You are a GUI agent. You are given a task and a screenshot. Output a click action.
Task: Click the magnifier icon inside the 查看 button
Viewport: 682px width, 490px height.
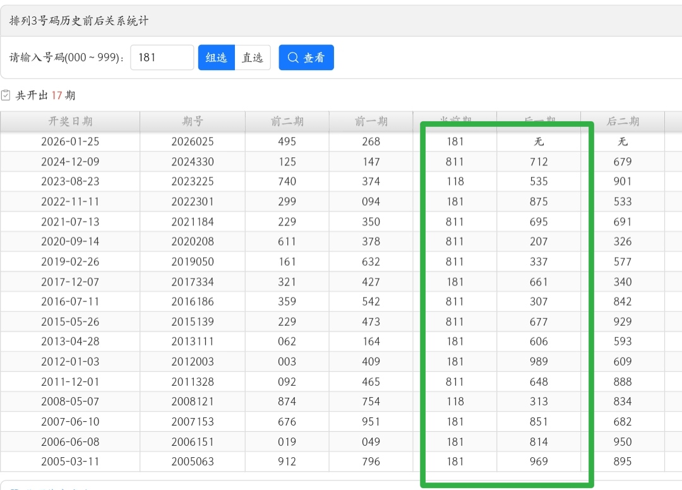(x=293, y=57)
